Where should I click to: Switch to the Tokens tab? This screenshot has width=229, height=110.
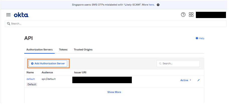coord(63,50)
